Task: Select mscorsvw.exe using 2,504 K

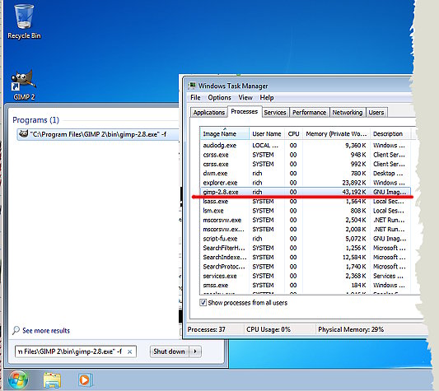Action: [306, 220]
